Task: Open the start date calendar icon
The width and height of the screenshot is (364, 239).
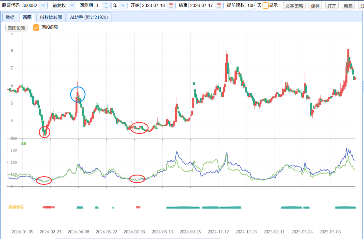Action: tap(171, 5)
